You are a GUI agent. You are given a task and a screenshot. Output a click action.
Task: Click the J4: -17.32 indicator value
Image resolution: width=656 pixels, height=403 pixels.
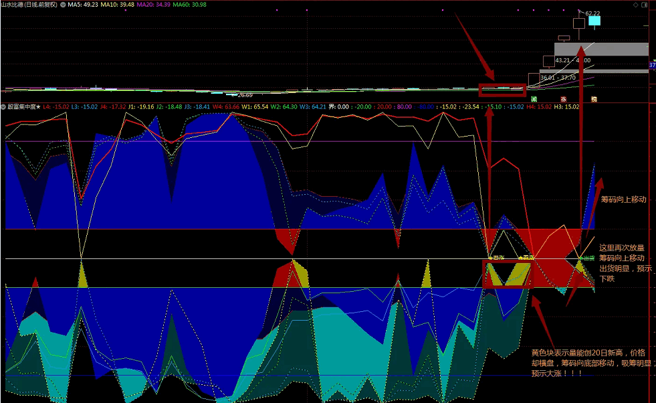point(113,107)
